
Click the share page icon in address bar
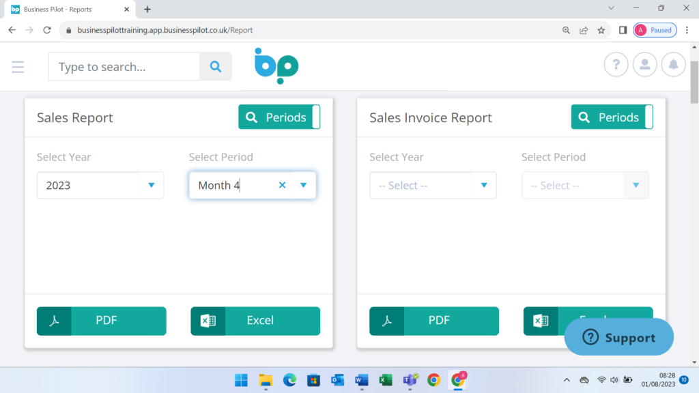[x=584, y=30]
